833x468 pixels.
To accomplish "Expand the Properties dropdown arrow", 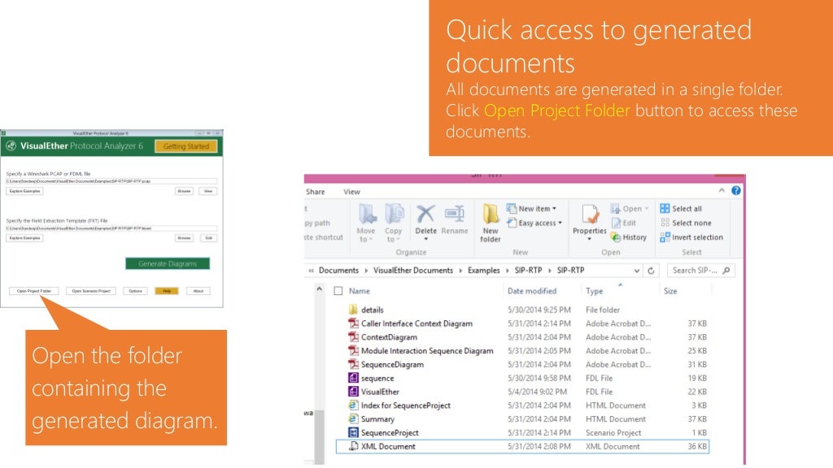I will pos(589,240).
